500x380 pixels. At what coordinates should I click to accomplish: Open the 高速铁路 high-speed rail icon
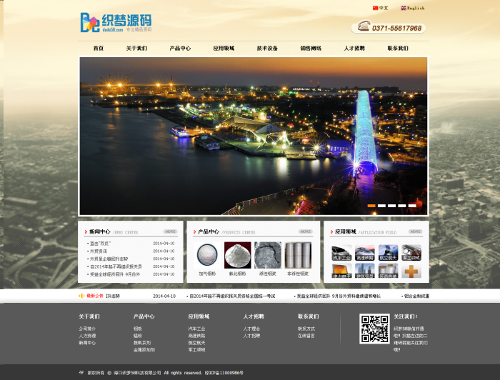coord(365,252)
